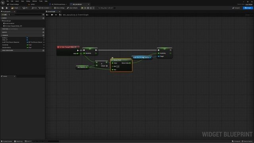Open the Debug menu

[28, 1]
